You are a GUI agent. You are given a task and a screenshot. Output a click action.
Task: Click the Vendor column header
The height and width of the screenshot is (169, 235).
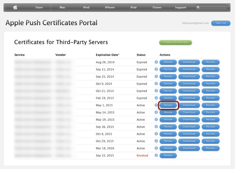click(x=60, y=55)
